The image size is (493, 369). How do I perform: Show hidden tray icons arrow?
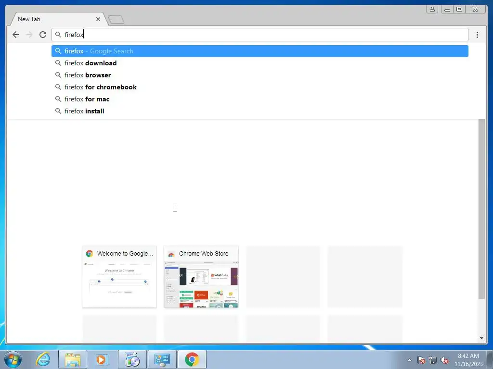pyautogui.click(x=409, y=360)
